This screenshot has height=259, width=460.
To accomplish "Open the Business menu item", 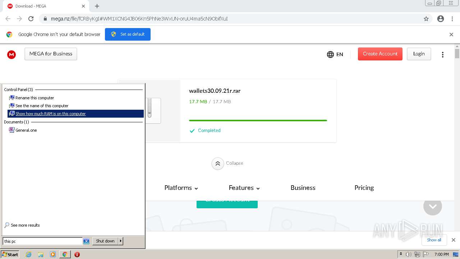I will point(303,188).
